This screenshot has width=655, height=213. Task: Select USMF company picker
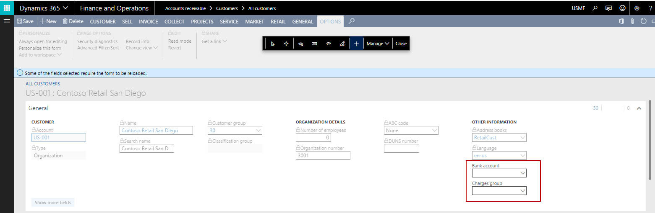pyautogui.click(x=578, y=8)
